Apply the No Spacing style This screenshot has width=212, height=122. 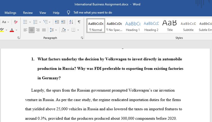tap(114, 26)
